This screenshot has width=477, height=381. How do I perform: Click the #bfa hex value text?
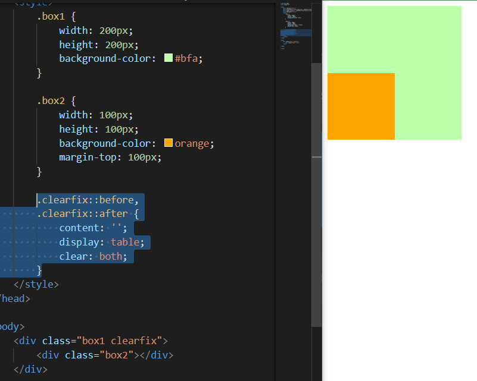click(x=186, y=58)
